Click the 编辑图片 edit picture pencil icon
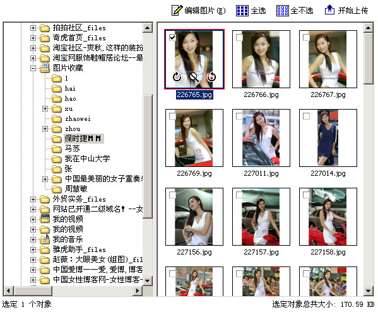Viewport: 378px width, 315px height. (x=177, y=10)
